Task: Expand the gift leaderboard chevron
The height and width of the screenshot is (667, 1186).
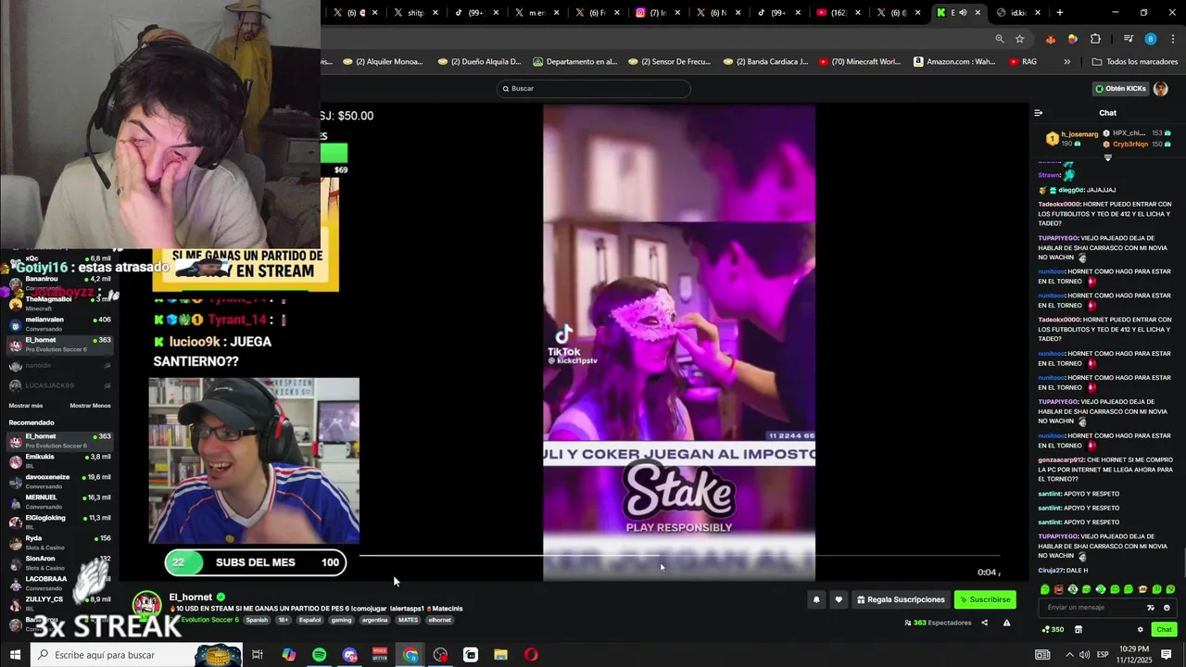Action: click(1107, 157)
